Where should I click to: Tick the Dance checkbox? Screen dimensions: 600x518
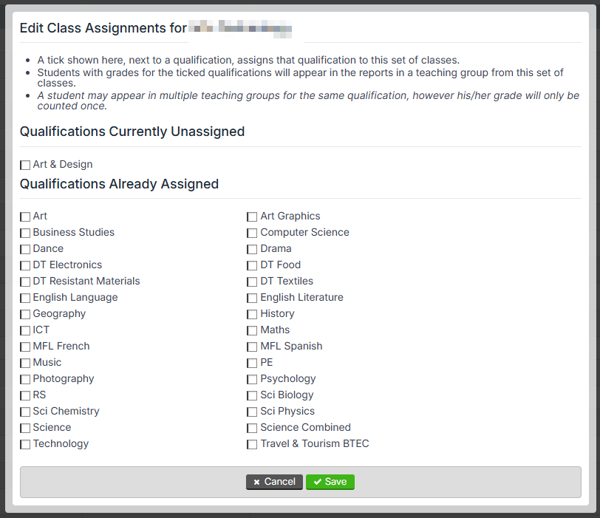25,250
